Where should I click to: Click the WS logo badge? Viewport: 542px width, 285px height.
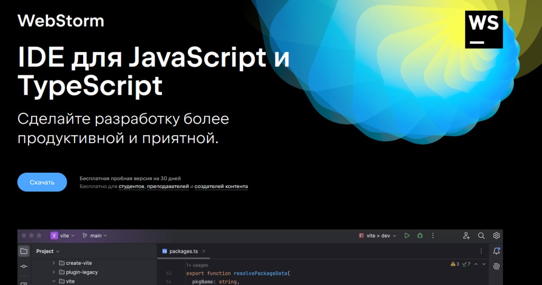(484, 29)
